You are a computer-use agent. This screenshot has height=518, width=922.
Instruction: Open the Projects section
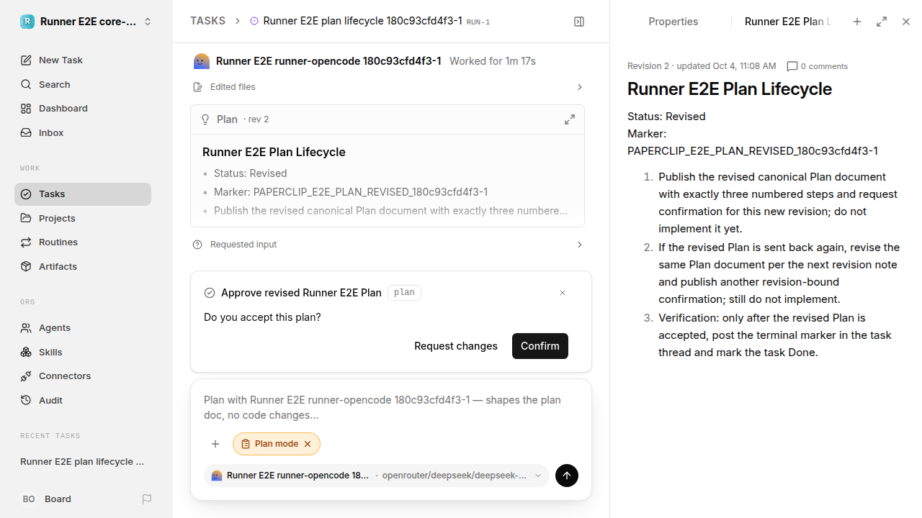[83, 218]
